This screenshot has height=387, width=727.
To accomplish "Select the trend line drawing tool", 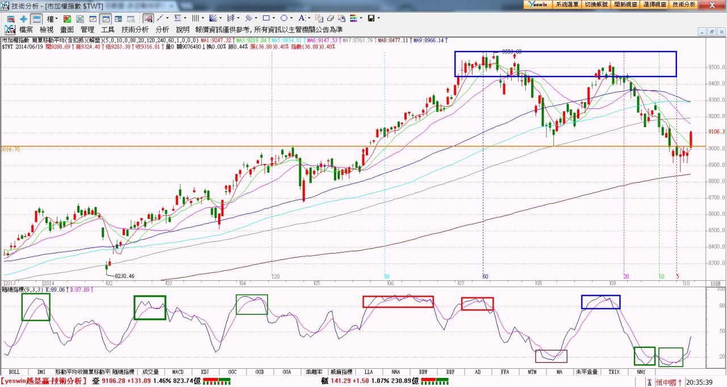I will tap(160, 18).
